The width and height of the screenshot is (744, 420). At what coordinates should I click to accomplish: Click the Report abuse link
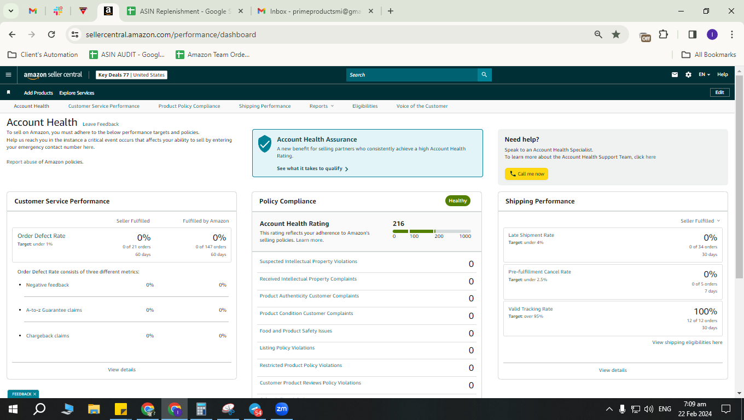point(22,162)
